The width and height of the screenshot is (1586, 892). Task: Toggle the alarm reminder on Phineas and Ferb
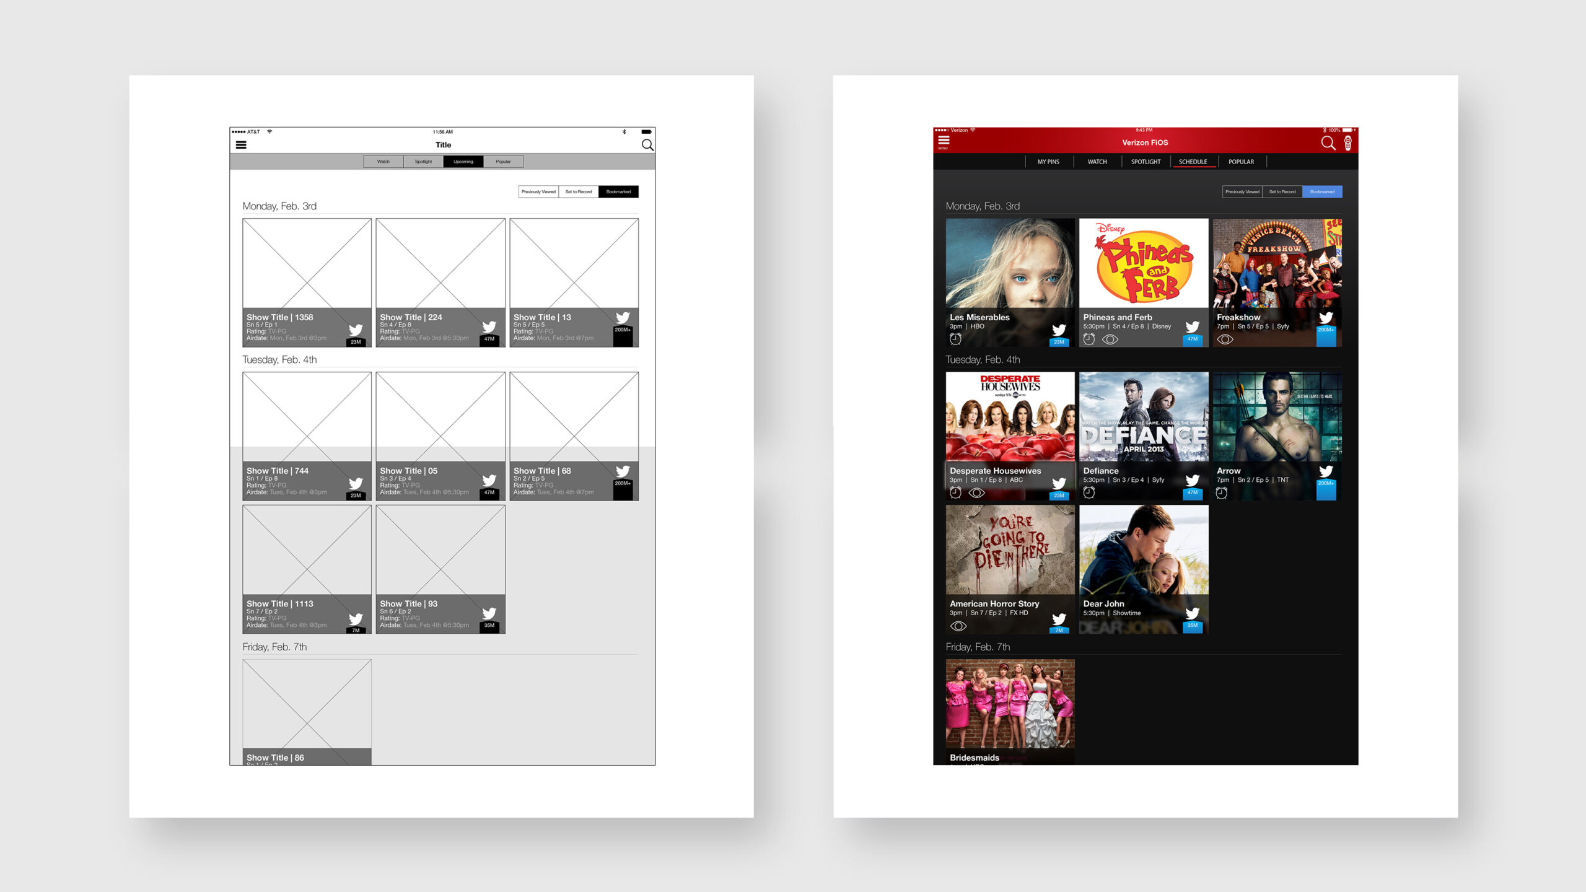tap(1089, 339)
